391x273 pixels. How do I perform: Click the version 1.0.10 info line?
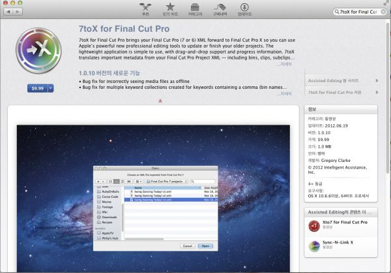319,133
